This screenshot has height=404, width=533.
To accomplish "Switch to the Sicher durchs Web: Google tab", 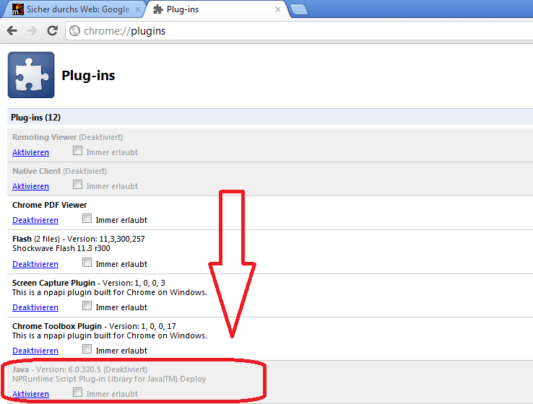I will click(75, 9).
